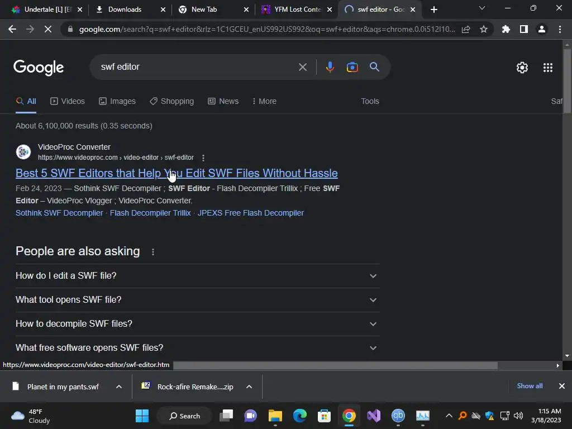Viewport: 572px width, 429px height.
Task: Open weather widget showing 48°F Cloudy
Action: (x=31, y=416)
